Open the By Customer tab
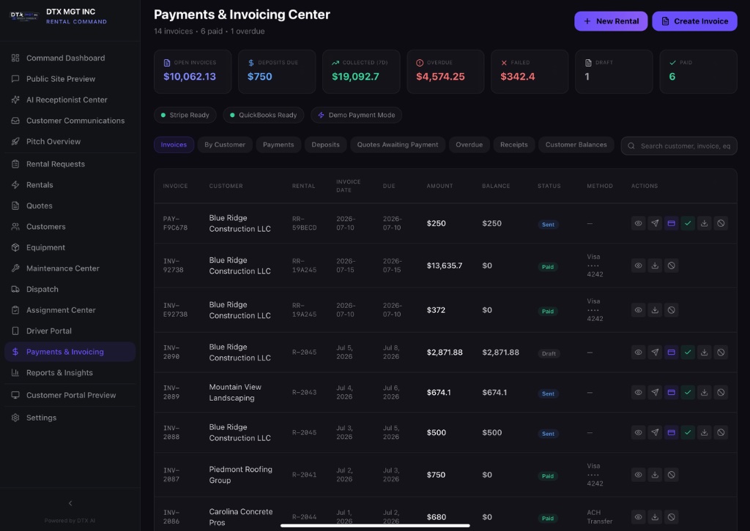 click(x=225, y=145)
